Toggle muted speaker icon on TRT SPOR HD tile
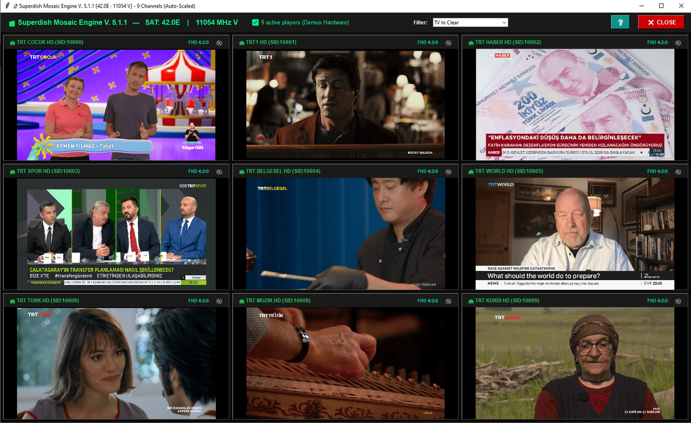The height and width of the screenshot is (423, 691). pos(219,172)
